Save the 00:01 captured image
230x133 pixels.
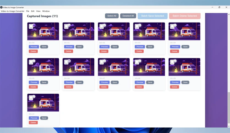(x=79, y=47)
